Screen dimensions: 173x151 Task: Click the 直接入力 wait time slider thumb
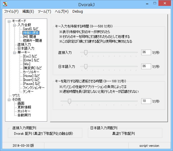click(86, 53)
